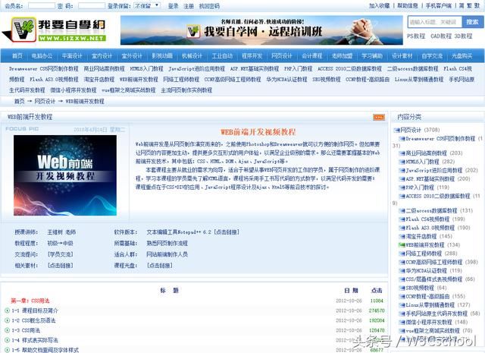
Task: Click the green play icon beside lesson 1-1
Action: tap(8, 310)
